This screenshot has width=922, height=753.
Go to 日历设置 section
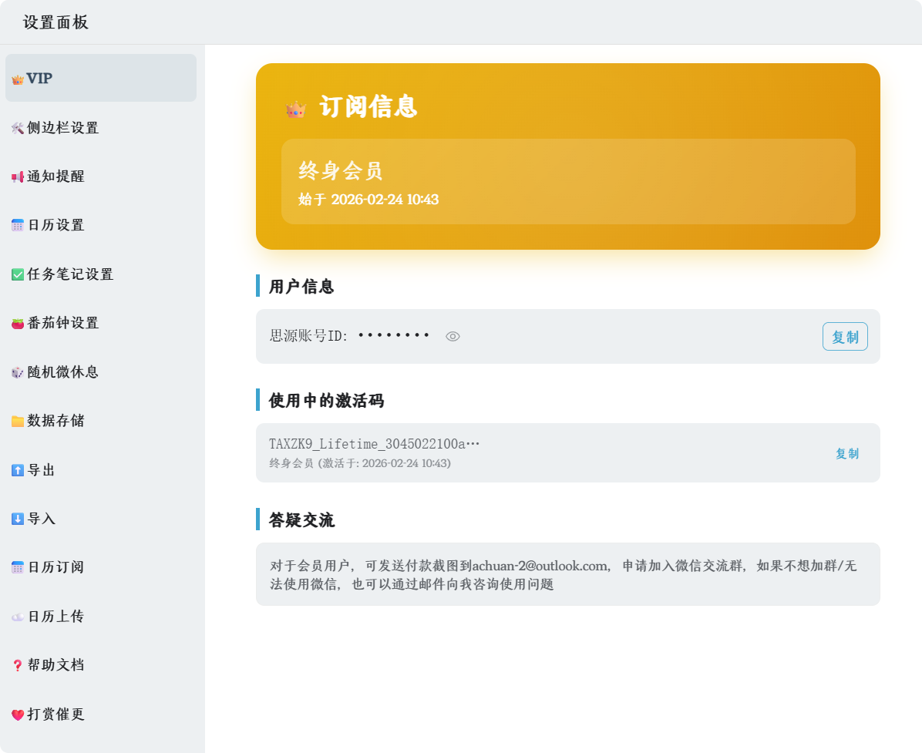tap(101, 225)
